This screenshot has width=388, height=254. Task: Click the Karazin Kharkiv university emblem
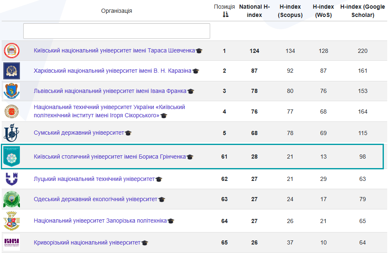coord(12,71)
